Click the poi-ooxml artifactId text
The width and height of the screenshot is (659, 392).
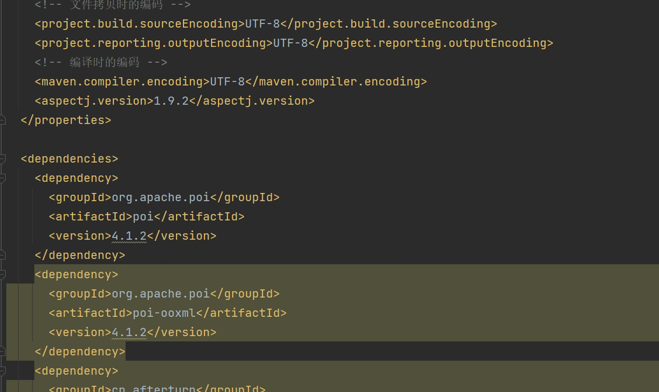pyautogui.click(x=164, y=313)
